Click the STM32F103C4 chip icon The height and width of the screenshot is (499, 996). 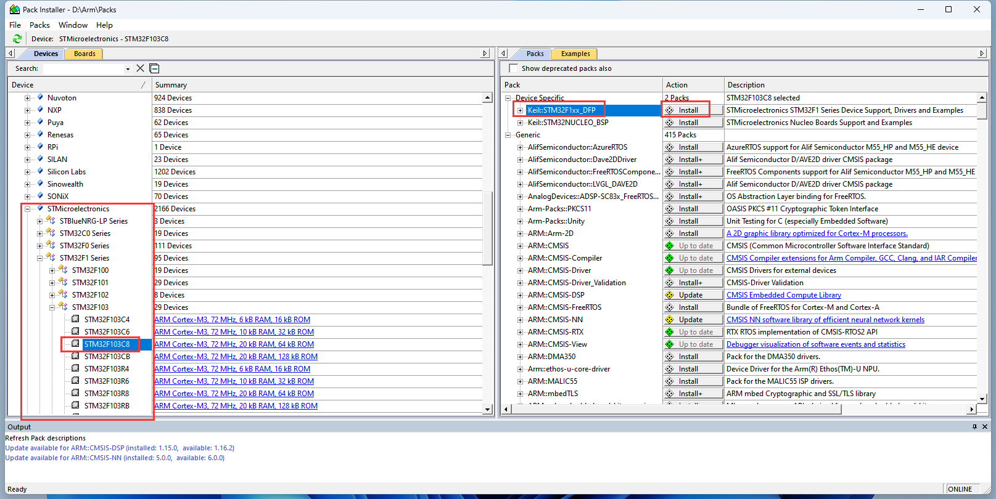[75, 319]
